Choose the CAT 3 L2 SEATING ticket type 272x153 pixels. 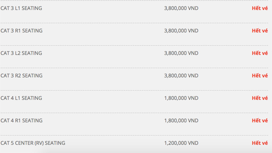(21, 53)
